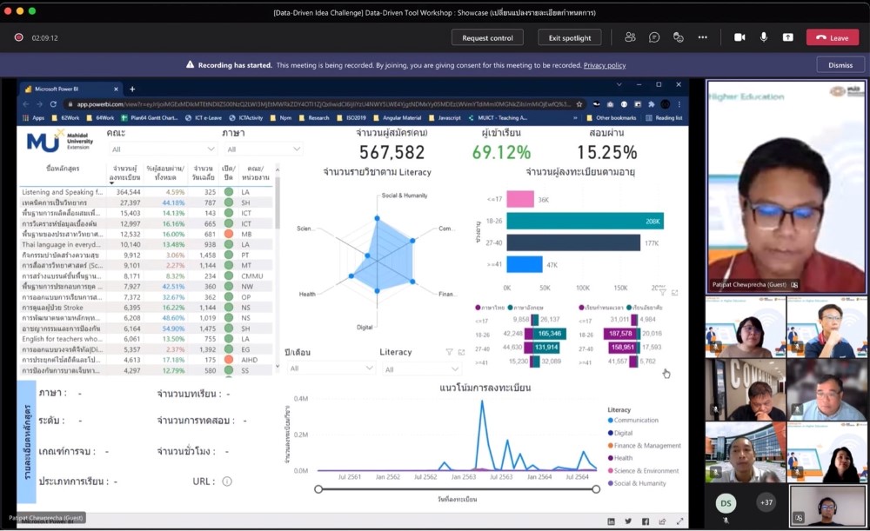Open more actions ellipsis menu

[703, 37]
